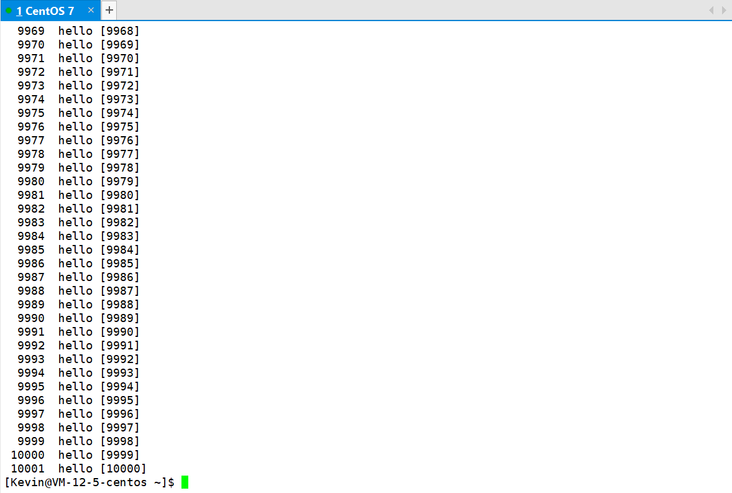Click the text 'hello [9998]'
Viewport: 732px width, 493px height.
coord(99,441)
